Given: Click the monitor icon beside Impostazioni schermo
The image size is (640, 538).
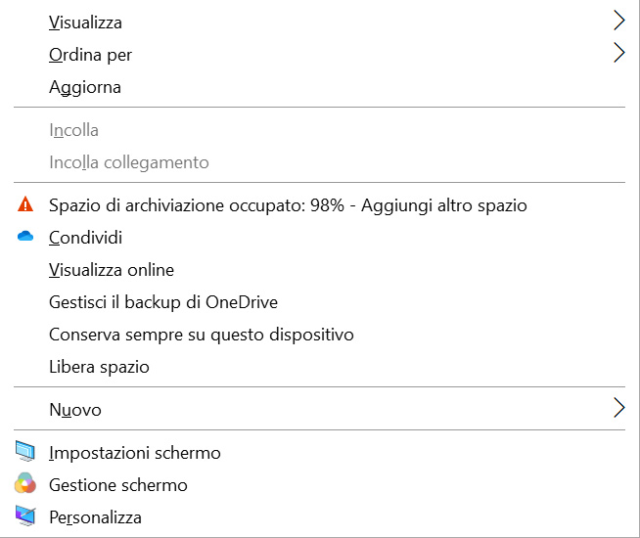Looking at the screenshot, I should pos(25,453).
